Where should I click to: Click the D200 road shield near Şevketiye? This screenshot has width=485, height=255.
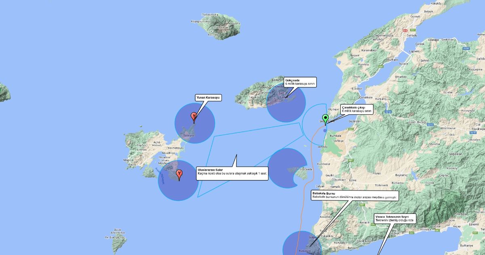(x=466, y=48)
